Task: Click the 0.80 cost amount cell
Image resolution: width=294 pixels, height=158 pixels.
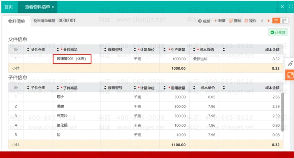Action: [x=251, y=125]
